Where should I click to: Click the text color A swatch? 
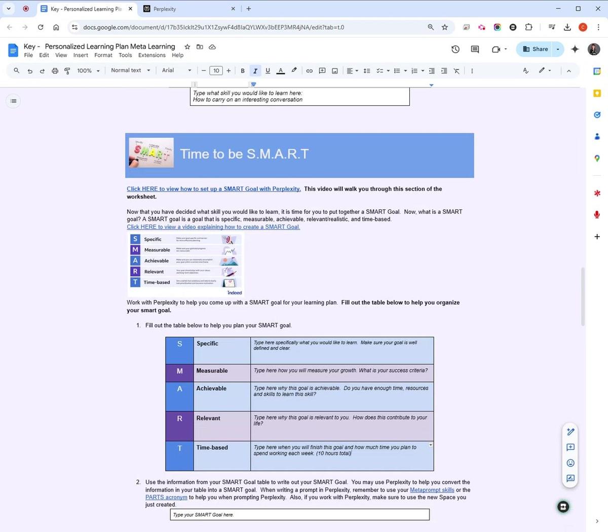click(x=281, y=71)
